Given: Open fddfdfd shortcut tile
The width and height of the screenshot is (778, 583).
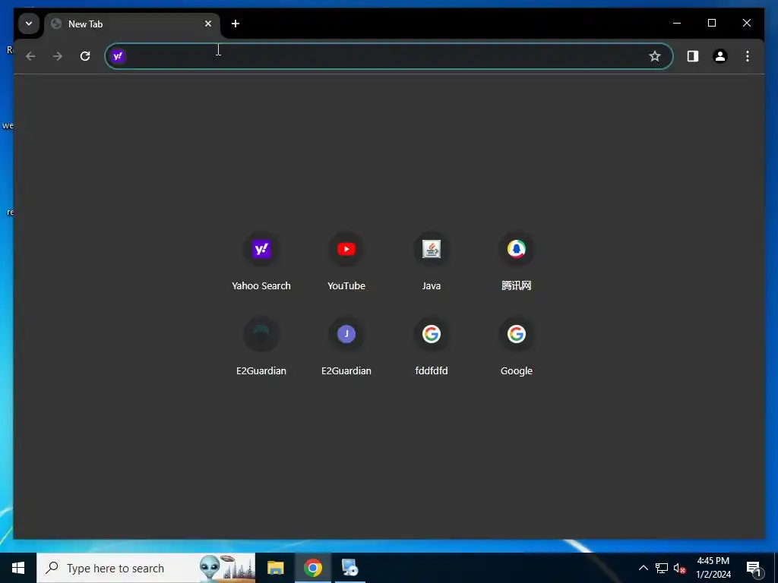Looking at the screenshot, I should (432, 347).
